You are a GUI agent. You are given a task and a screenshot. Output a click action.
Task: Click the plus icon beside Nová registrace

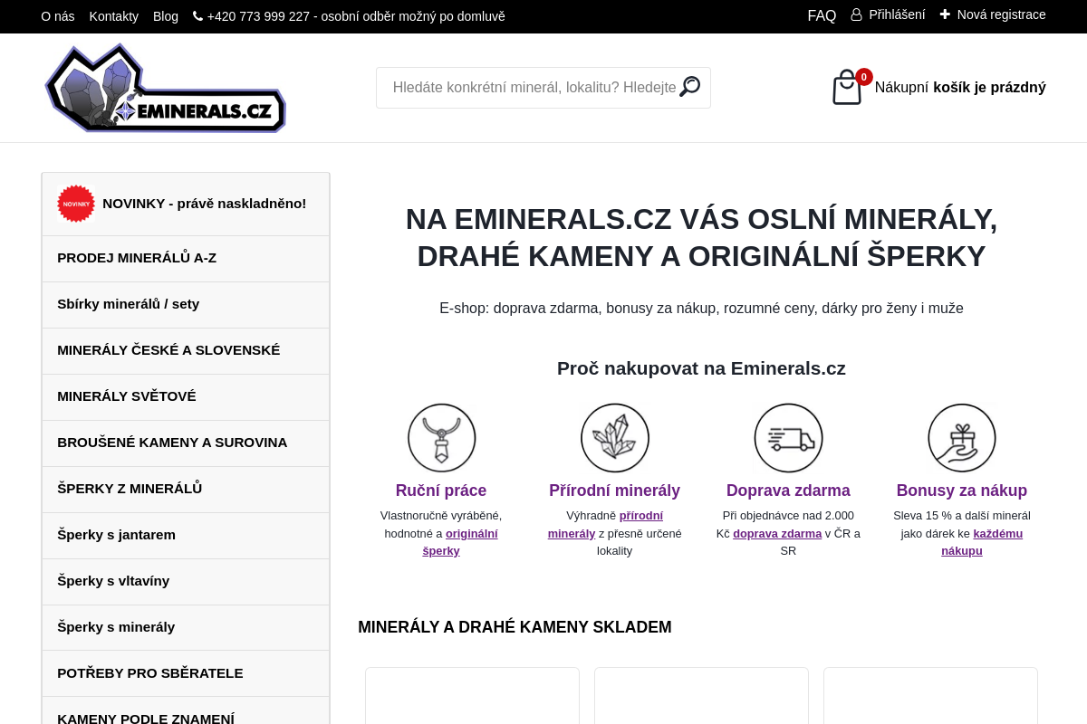tap(945, 14)
